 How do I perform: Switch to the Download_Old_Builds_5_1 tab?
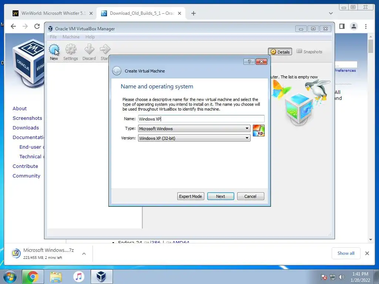coord(141,13)
